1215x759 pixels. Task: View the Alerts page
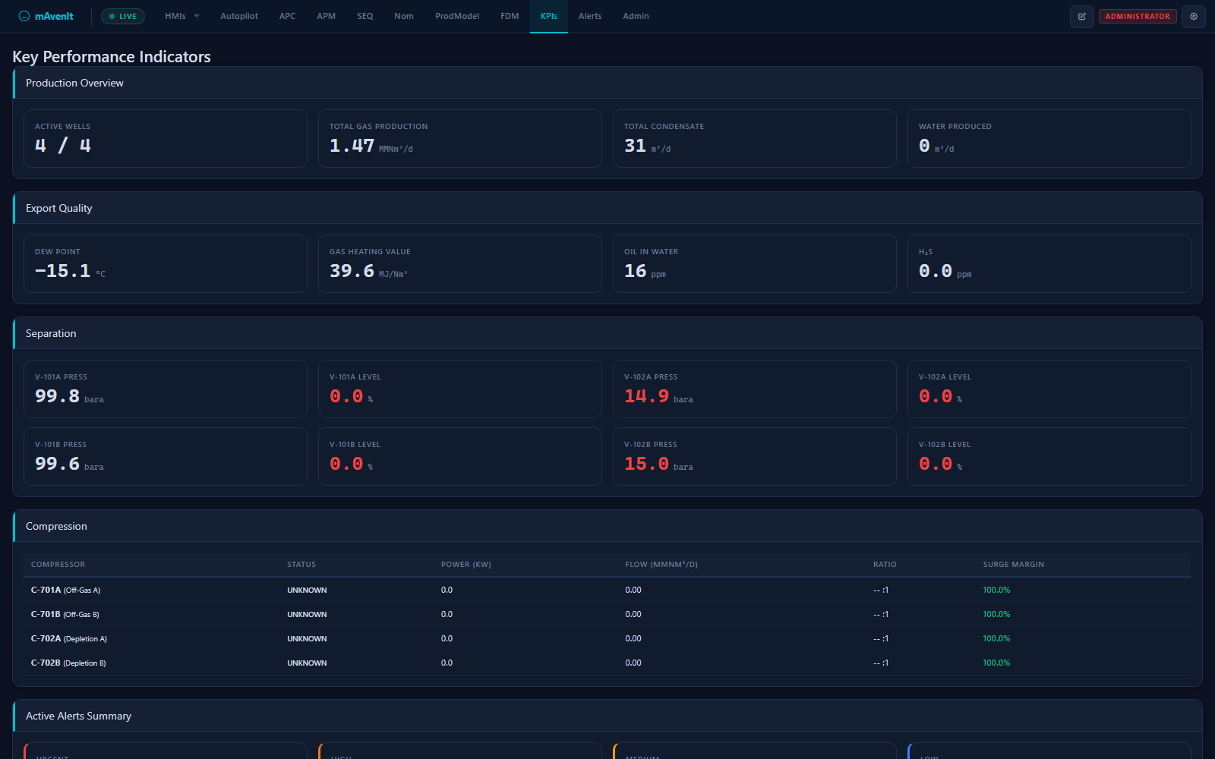pyautogui.click(x=589, y=15)
